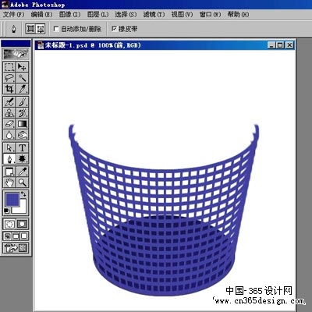This screenshot has width=312, height=312.
Task: Select the Pen tool in toolbox
Action: [9, 158]
